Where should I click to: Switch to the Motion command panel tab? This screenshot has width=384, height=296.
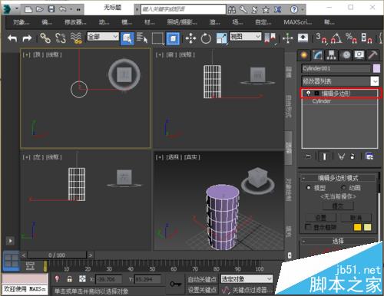(346, 55)
